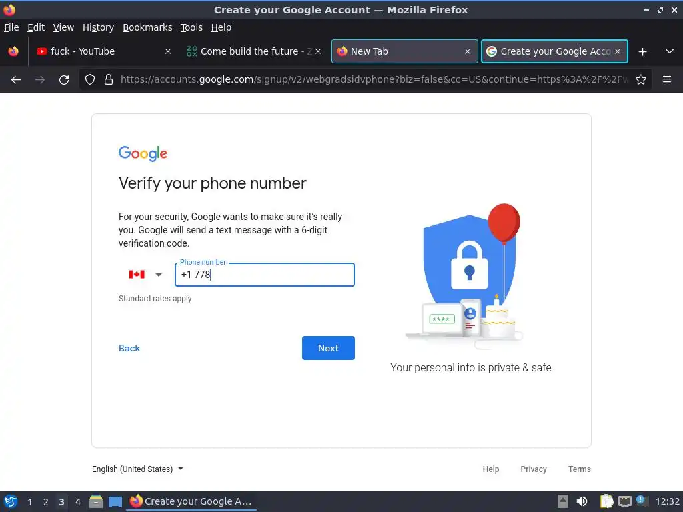Viewport: 683px width, 512px height.
Task: Switch to workspace 1 in taskbar
Action: [x=29, y=502]
